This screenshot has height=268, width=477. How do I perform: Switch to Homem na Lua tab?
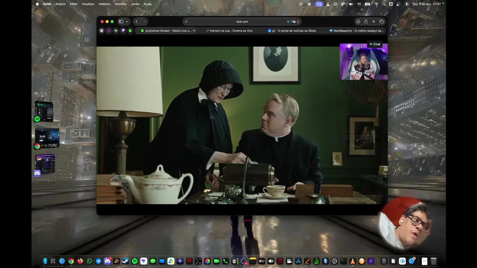click(229, 31)
